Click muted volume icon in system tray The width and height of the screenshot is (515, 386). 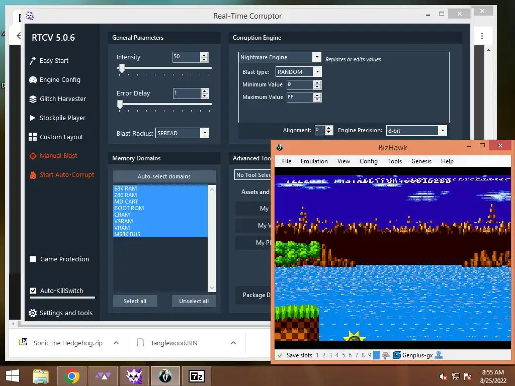point(443,376)
